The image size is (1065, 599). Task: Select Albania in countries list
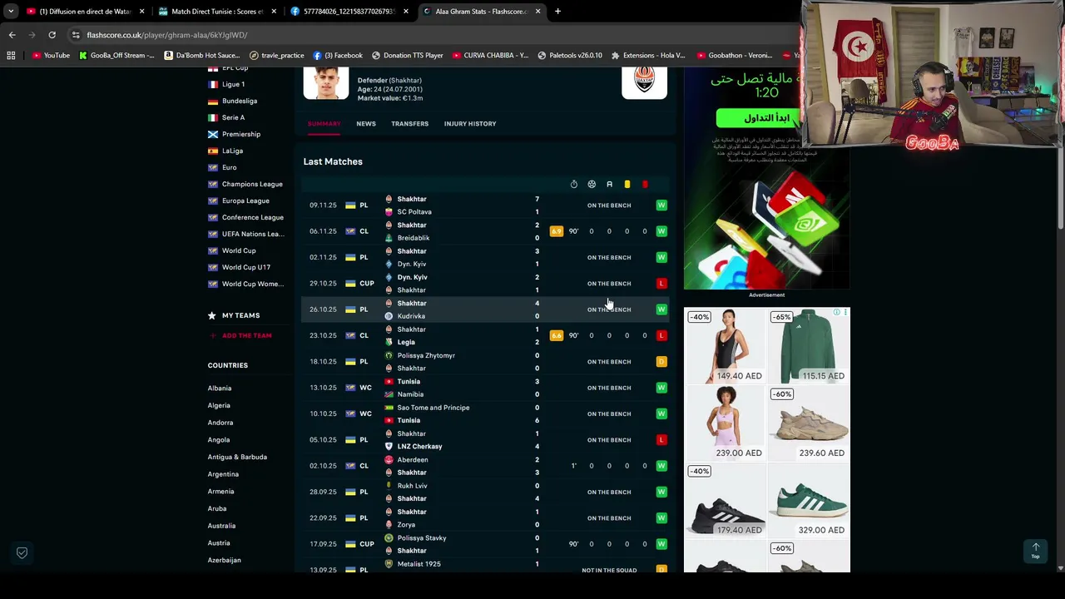(220, 389)
